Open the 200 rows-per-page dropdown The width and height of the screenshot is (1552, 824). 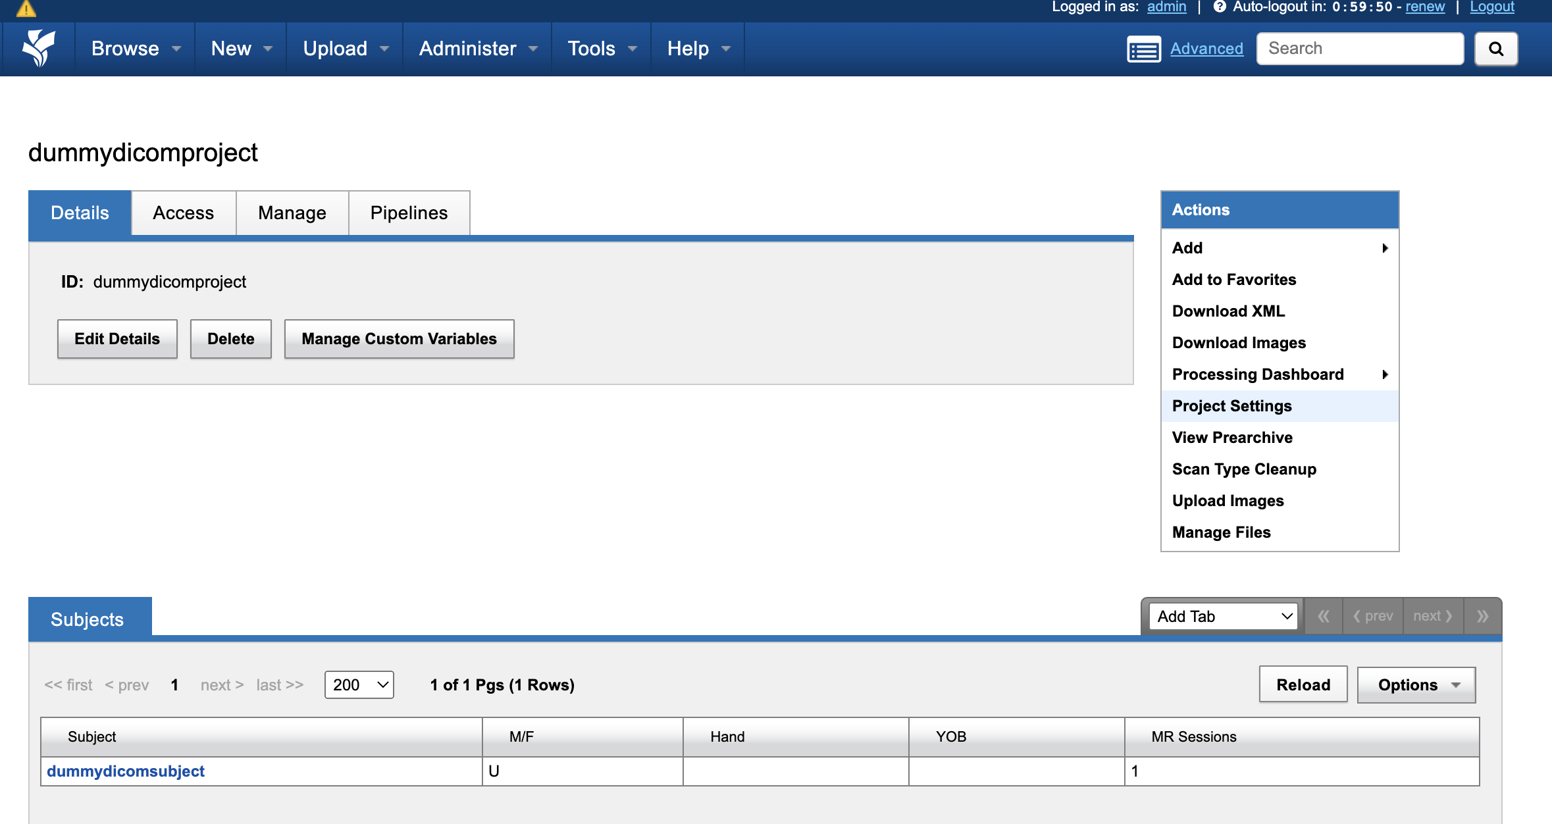point(359,685)
